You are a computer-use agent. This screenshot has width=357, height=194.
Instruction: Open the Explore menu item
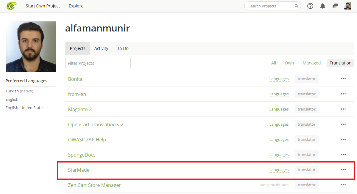coord(76,6)
